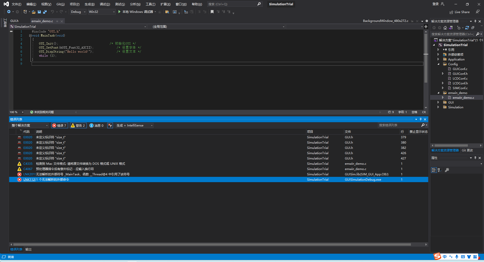The image size is (484, 262).
Task: Click the sign-in account icon
Action: click(x=443, y=4)
